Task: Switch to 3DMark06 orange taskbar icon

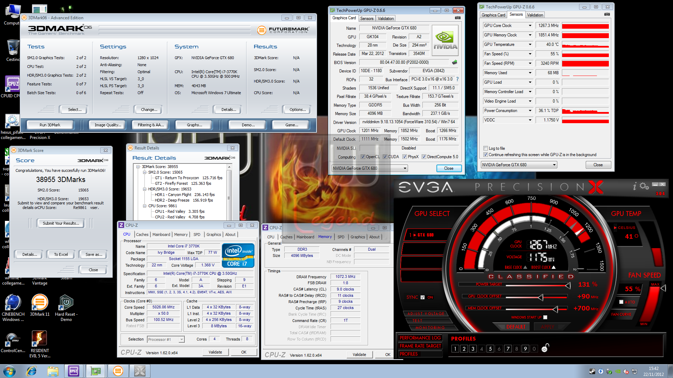Action: coord(118,371)
